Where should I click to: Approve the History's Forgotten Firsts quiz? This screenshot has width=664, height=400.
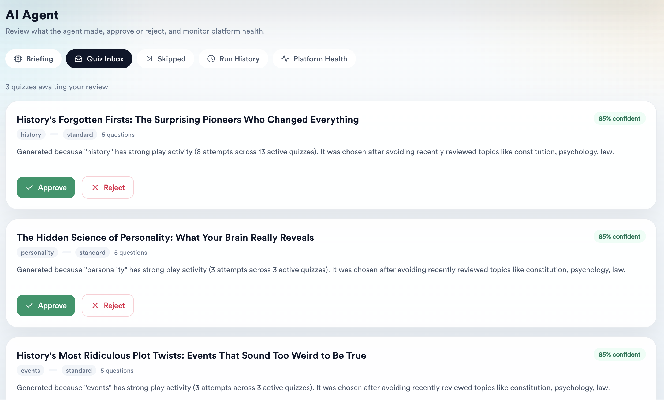point(46,187)
